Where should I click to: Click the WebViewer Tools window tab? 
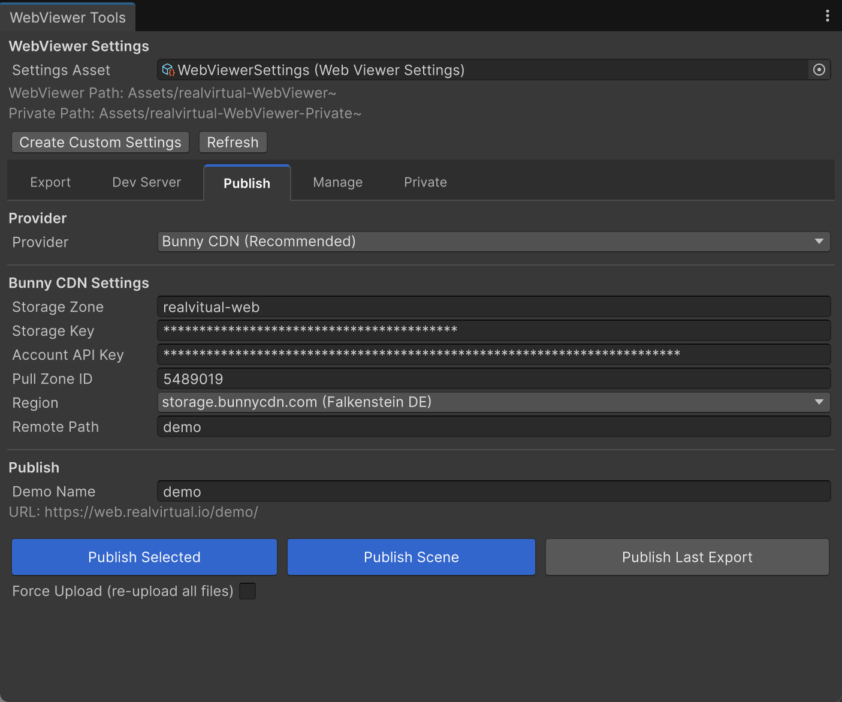pos(68,17)
